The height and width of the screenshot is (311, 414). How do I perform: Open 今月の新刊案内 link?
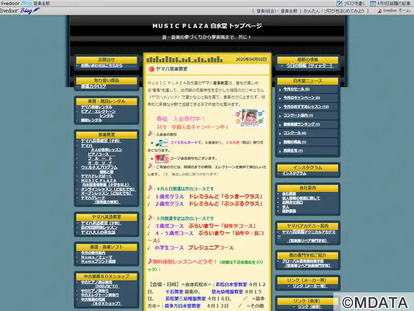[93, 253]
